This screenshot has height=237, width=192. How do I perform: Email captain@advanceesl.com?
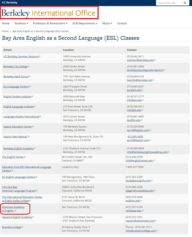(x=140, y=221)
